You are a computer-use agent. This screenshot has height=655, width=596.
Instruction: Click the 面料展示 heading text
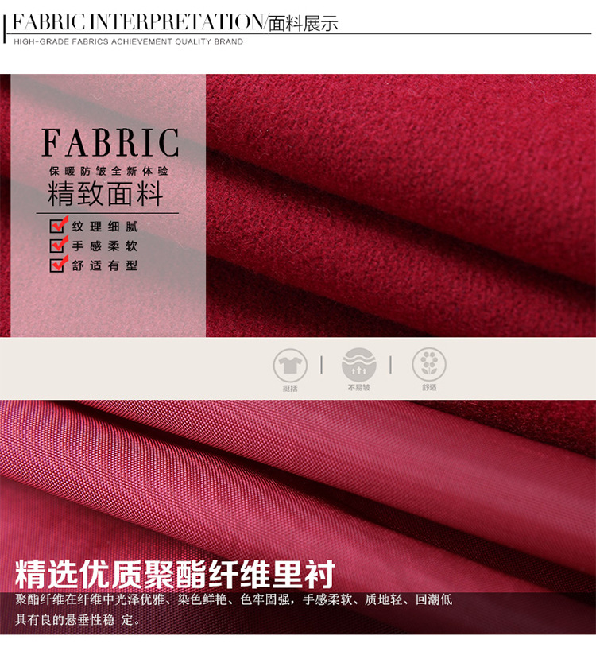tap(304, 24)
